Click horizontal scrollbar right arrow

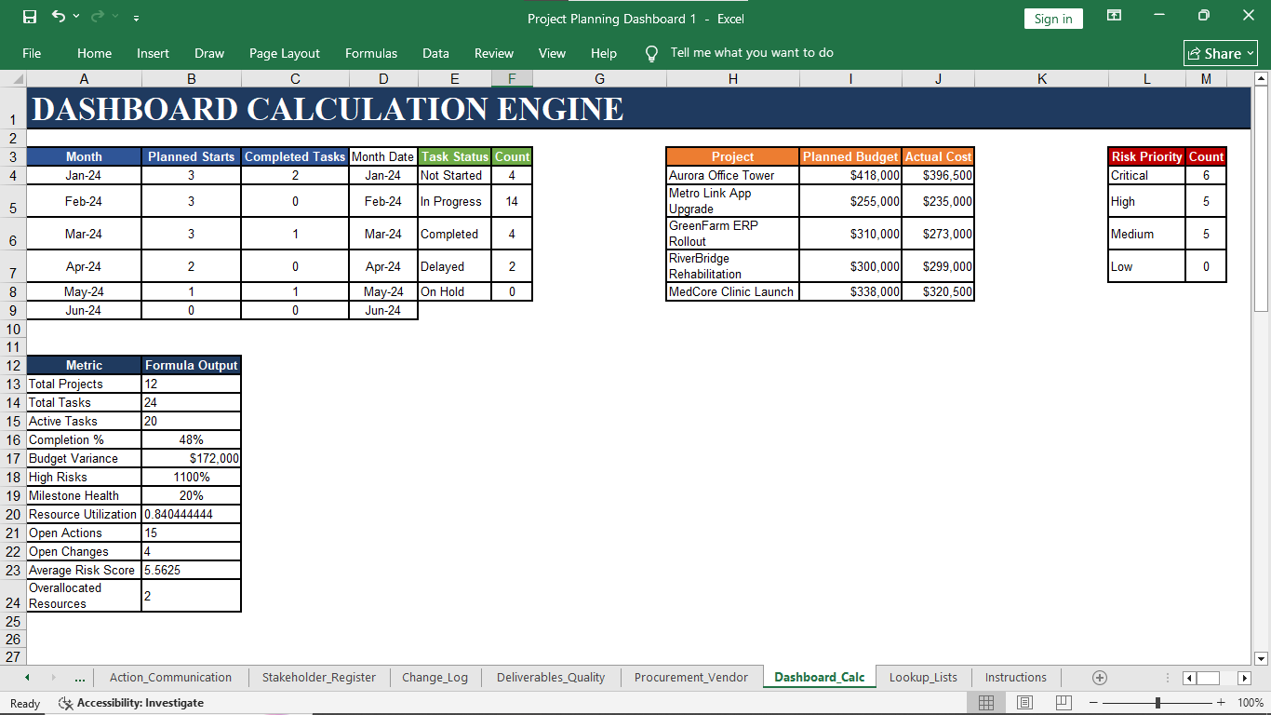(1244, 678)
